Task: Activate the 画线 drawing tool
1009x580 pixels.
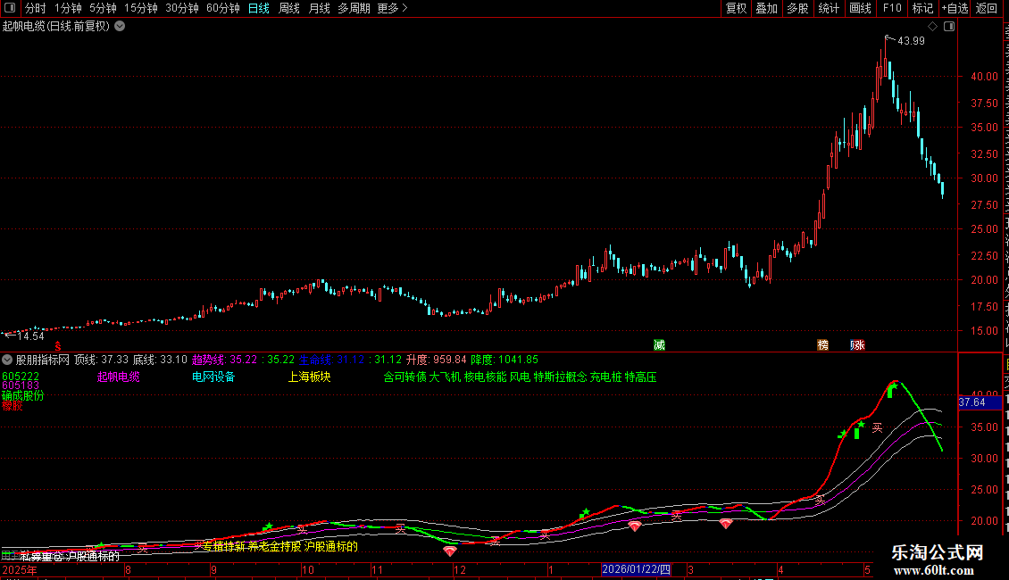Action: coord(861,8)
